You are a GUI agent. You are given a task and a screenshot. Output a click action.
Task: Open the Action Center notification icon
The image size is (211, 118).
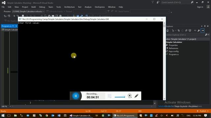coord(205,115)
